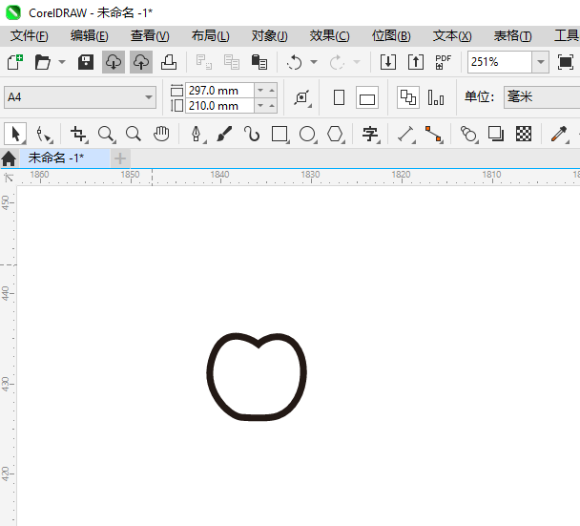Toggle the all pages layout button

coord(408,97)
